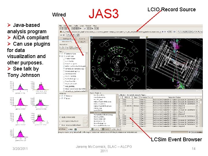
Task: Click the stop record loop icon
Action: [x=170, y=32]
